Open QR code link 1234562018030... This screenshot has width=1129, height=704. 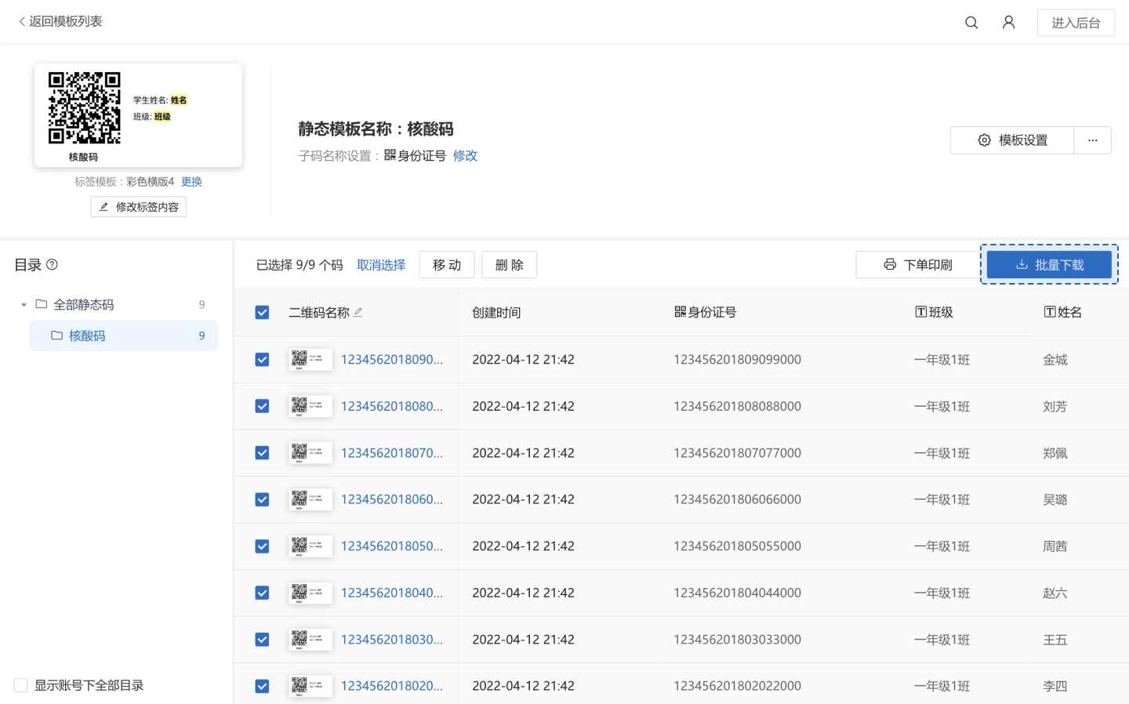click(392, 640)
